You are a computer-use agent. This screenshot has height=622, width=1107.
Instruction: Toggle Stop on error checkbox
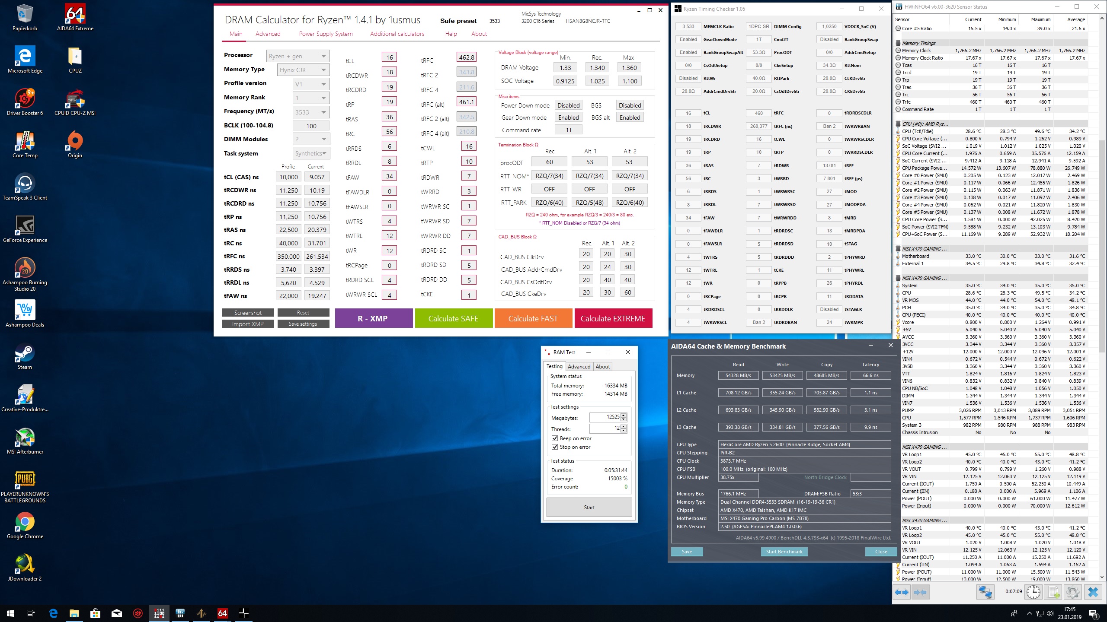[555, 447]
